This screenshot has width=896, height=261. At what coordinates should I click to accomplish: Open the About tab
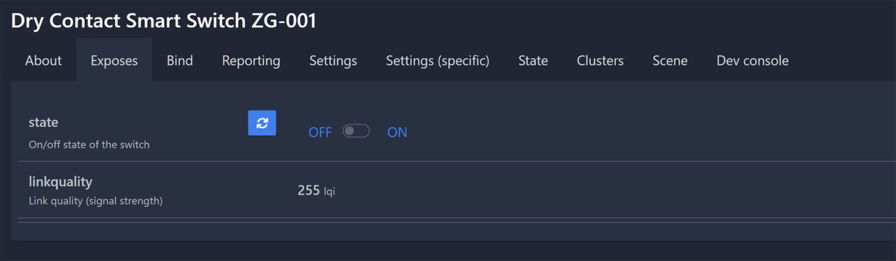(43, 61)
